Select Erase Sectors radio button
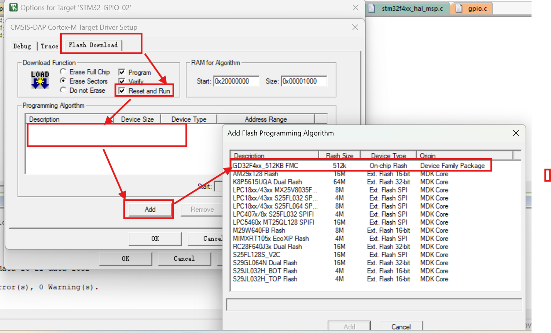 (63, 81)
